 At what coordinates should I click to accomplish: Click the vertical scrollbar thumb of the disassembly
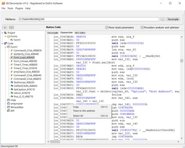tap(181, 61)
